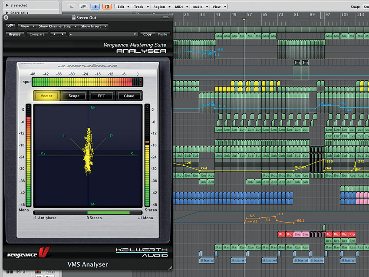This screenshot has height=277, width=369.
Task: Click the Vengeance logo at bottom left
Action: [x=29, y=251]
